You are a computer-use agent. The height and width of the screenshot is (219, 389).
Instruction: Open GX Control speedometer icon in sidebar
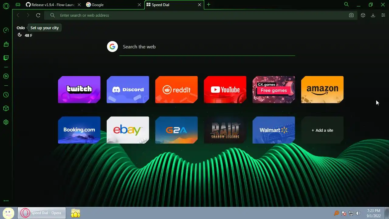coord(6,30)
